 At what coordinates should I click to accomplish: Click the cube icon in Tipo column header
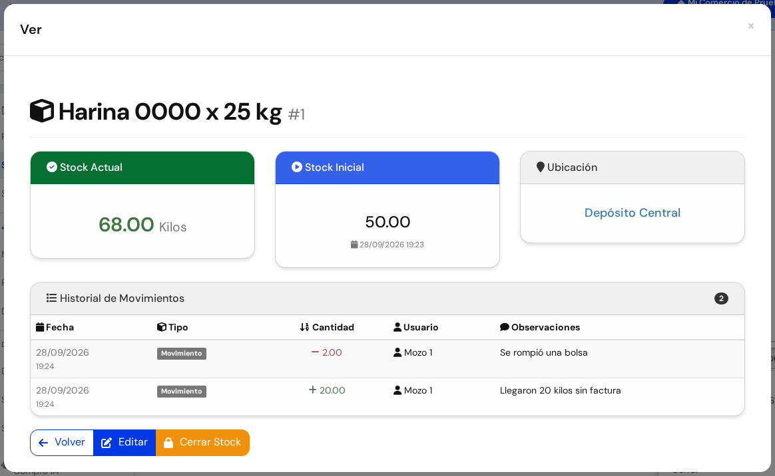click(162, 327)
